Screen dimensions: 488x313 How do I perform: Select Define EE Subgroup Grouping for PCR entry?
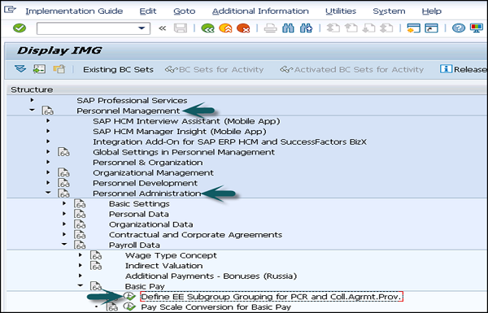[272, 297]
